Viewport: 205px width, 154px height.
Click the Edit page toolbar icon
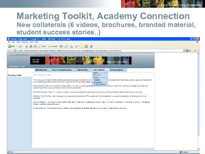[76, 46]
